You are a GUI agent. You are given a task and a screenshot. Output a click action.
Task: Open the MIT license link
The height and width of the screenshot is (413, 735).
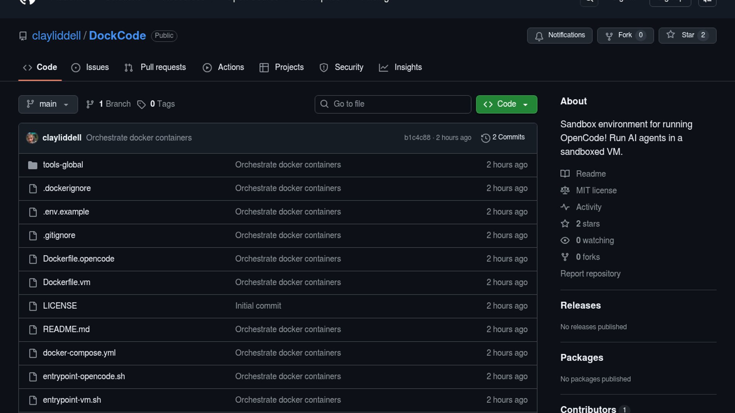[596, 190]
